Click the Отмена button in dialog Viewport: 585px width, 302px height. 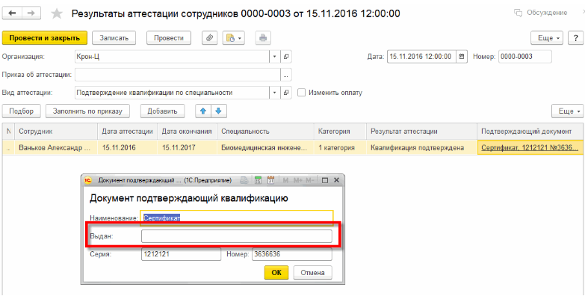pos(312,273)
